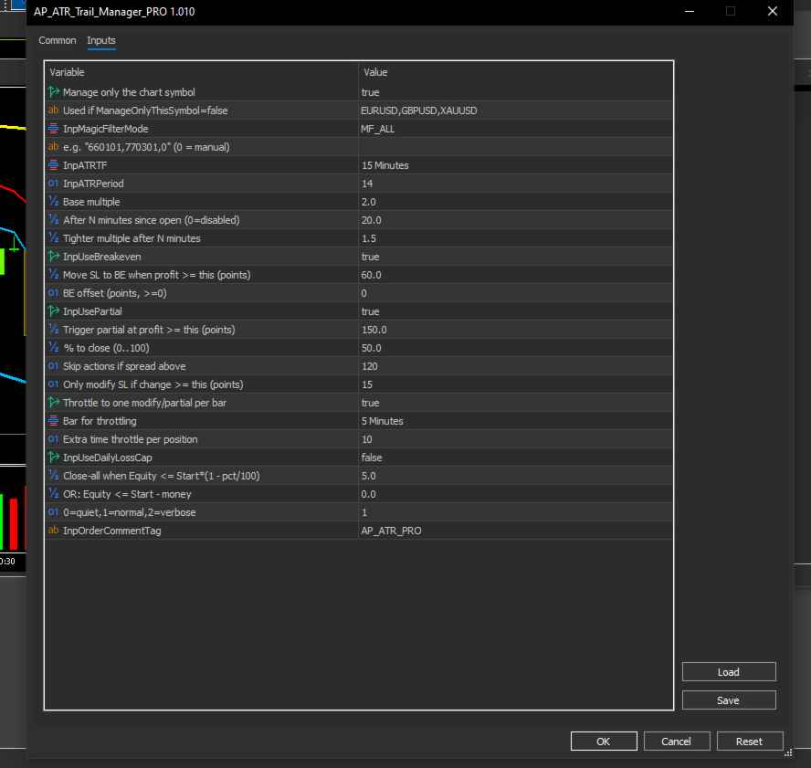Click the string icon beside Used if ManageOnlyThisSymbol=false
The width and height of the screenshot is (811, 768).
point(53,110)
